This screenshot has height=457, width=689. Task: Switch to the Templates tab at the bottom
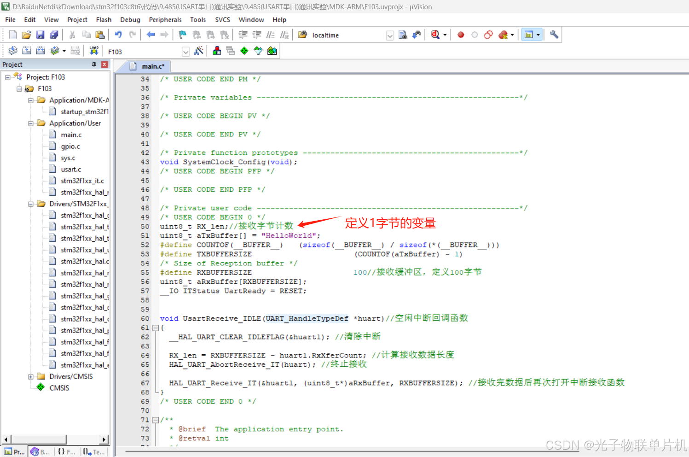coord(94,452)
